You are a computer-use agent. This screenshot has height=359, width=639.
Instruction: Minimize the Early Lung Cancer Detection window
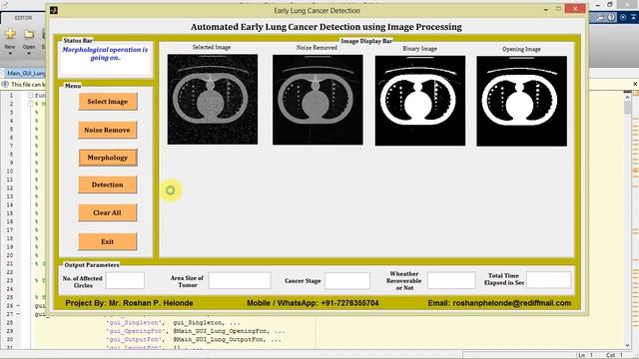[546, 9]
